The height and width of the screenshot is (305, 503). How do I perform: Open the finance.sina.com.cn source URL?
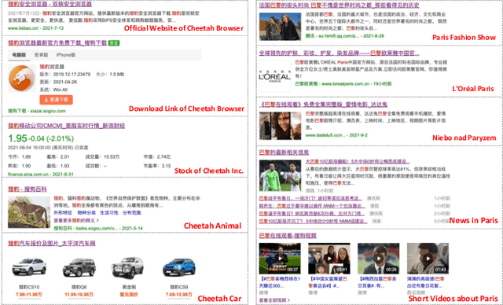tap(40, 175)
